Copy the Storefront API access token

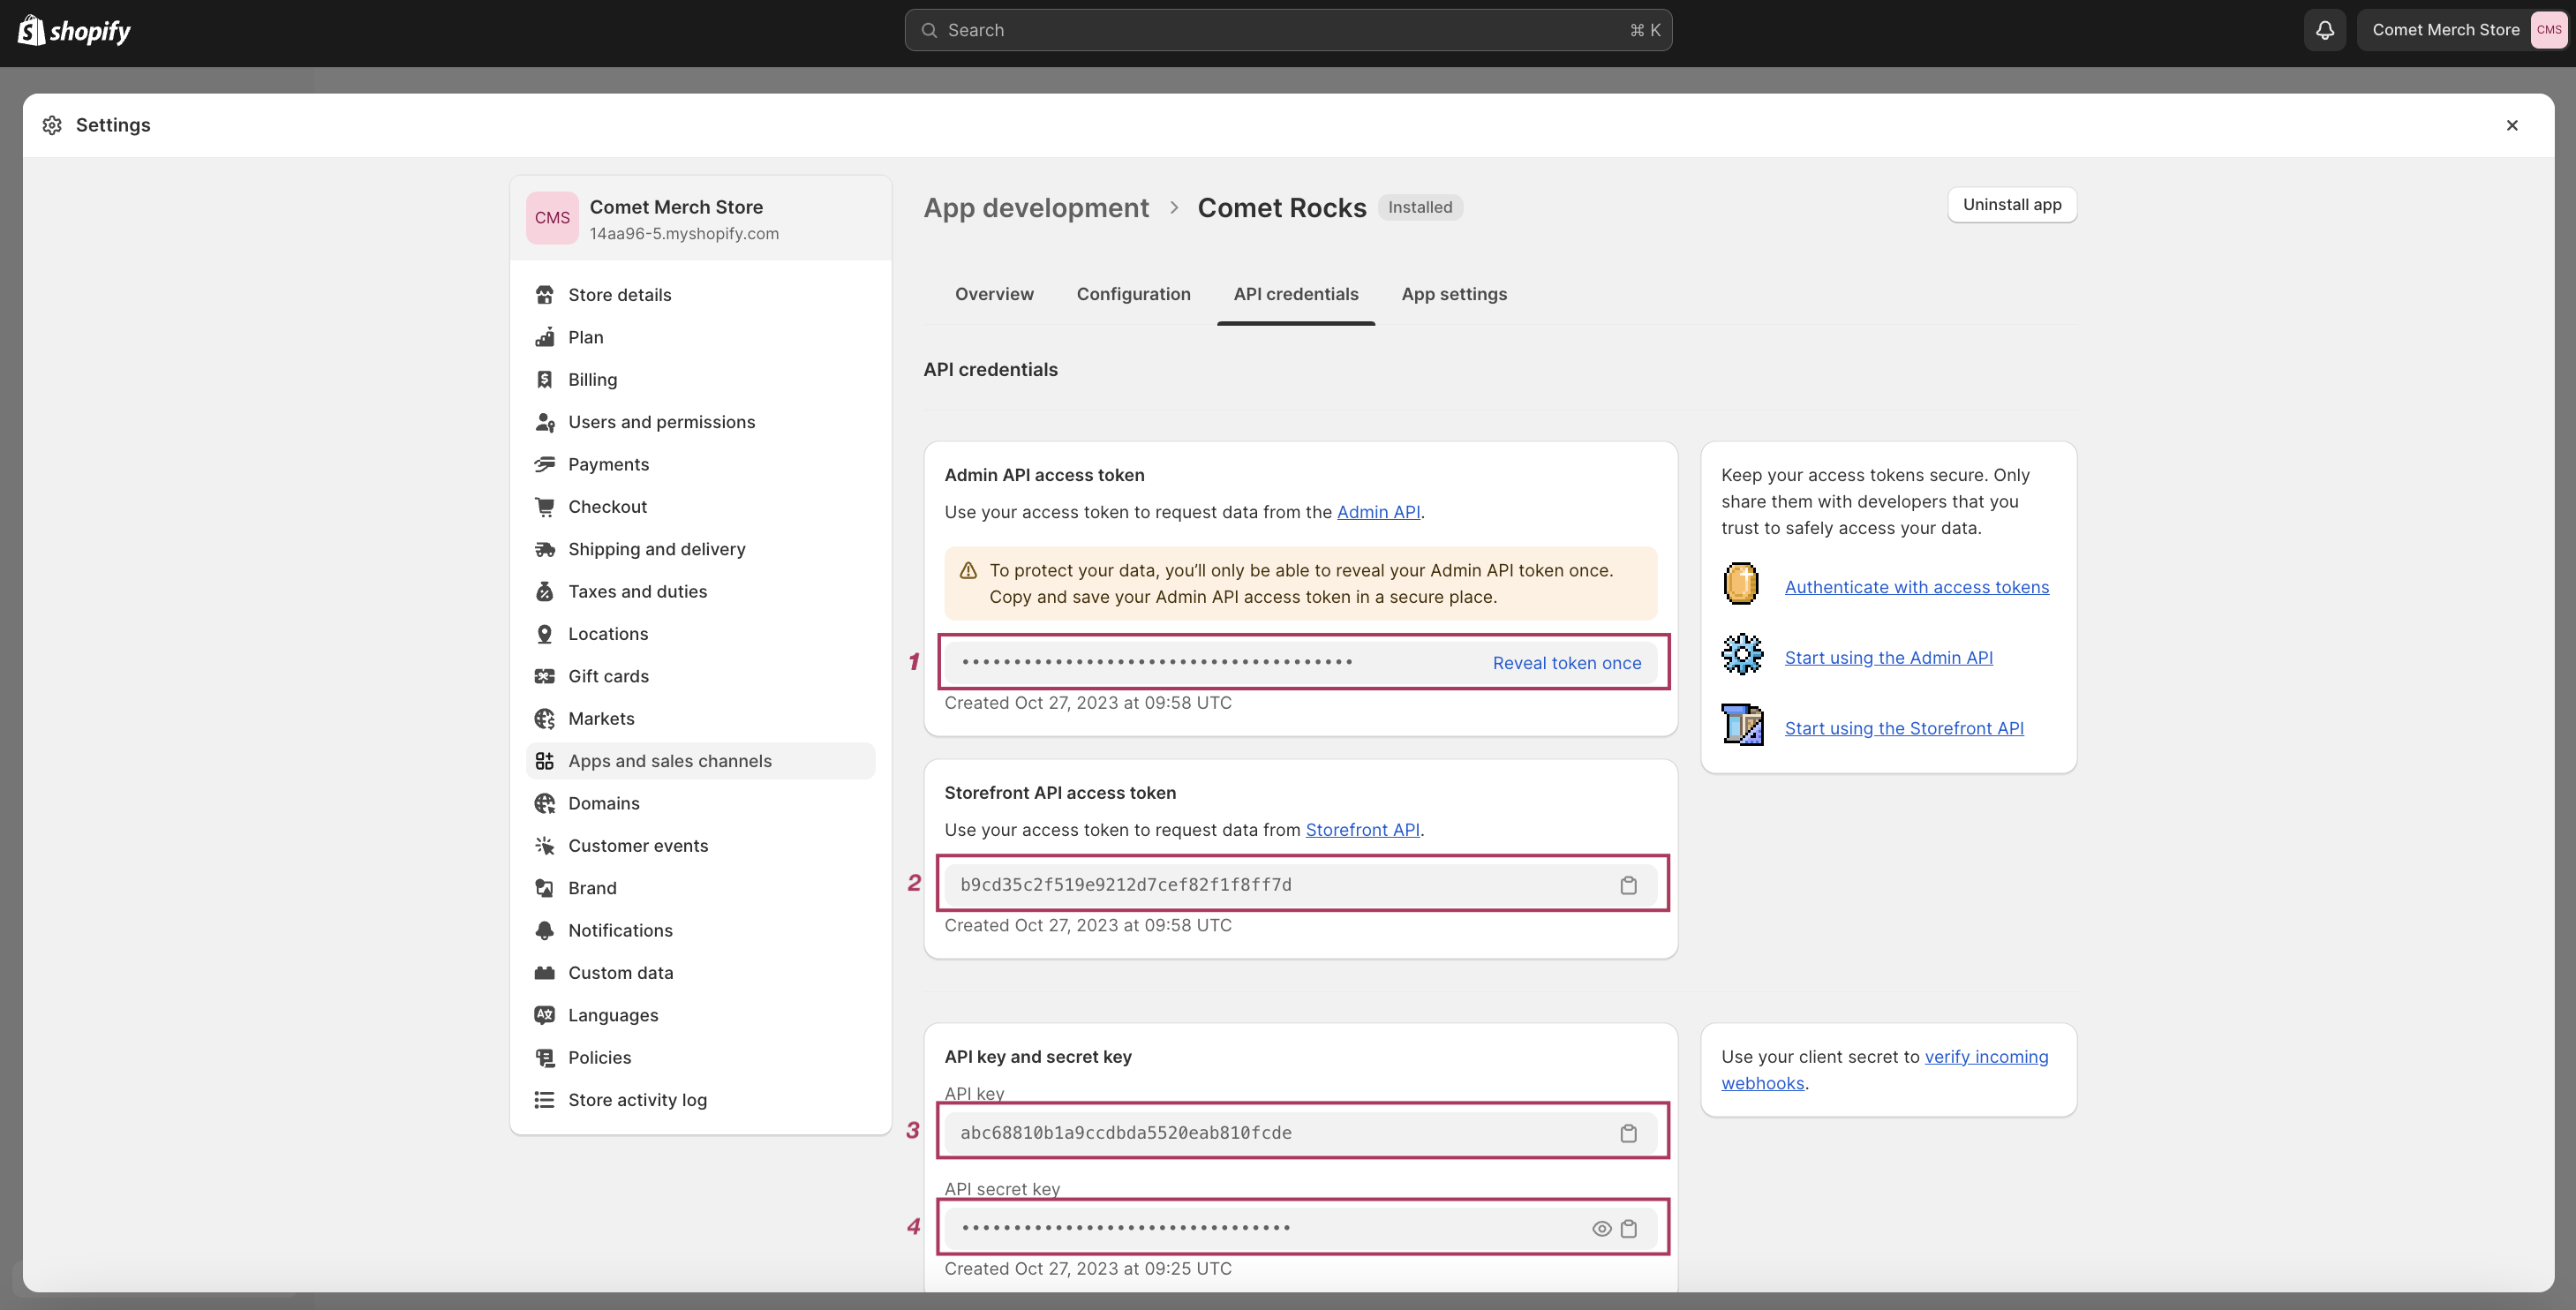coord(1628,885)
